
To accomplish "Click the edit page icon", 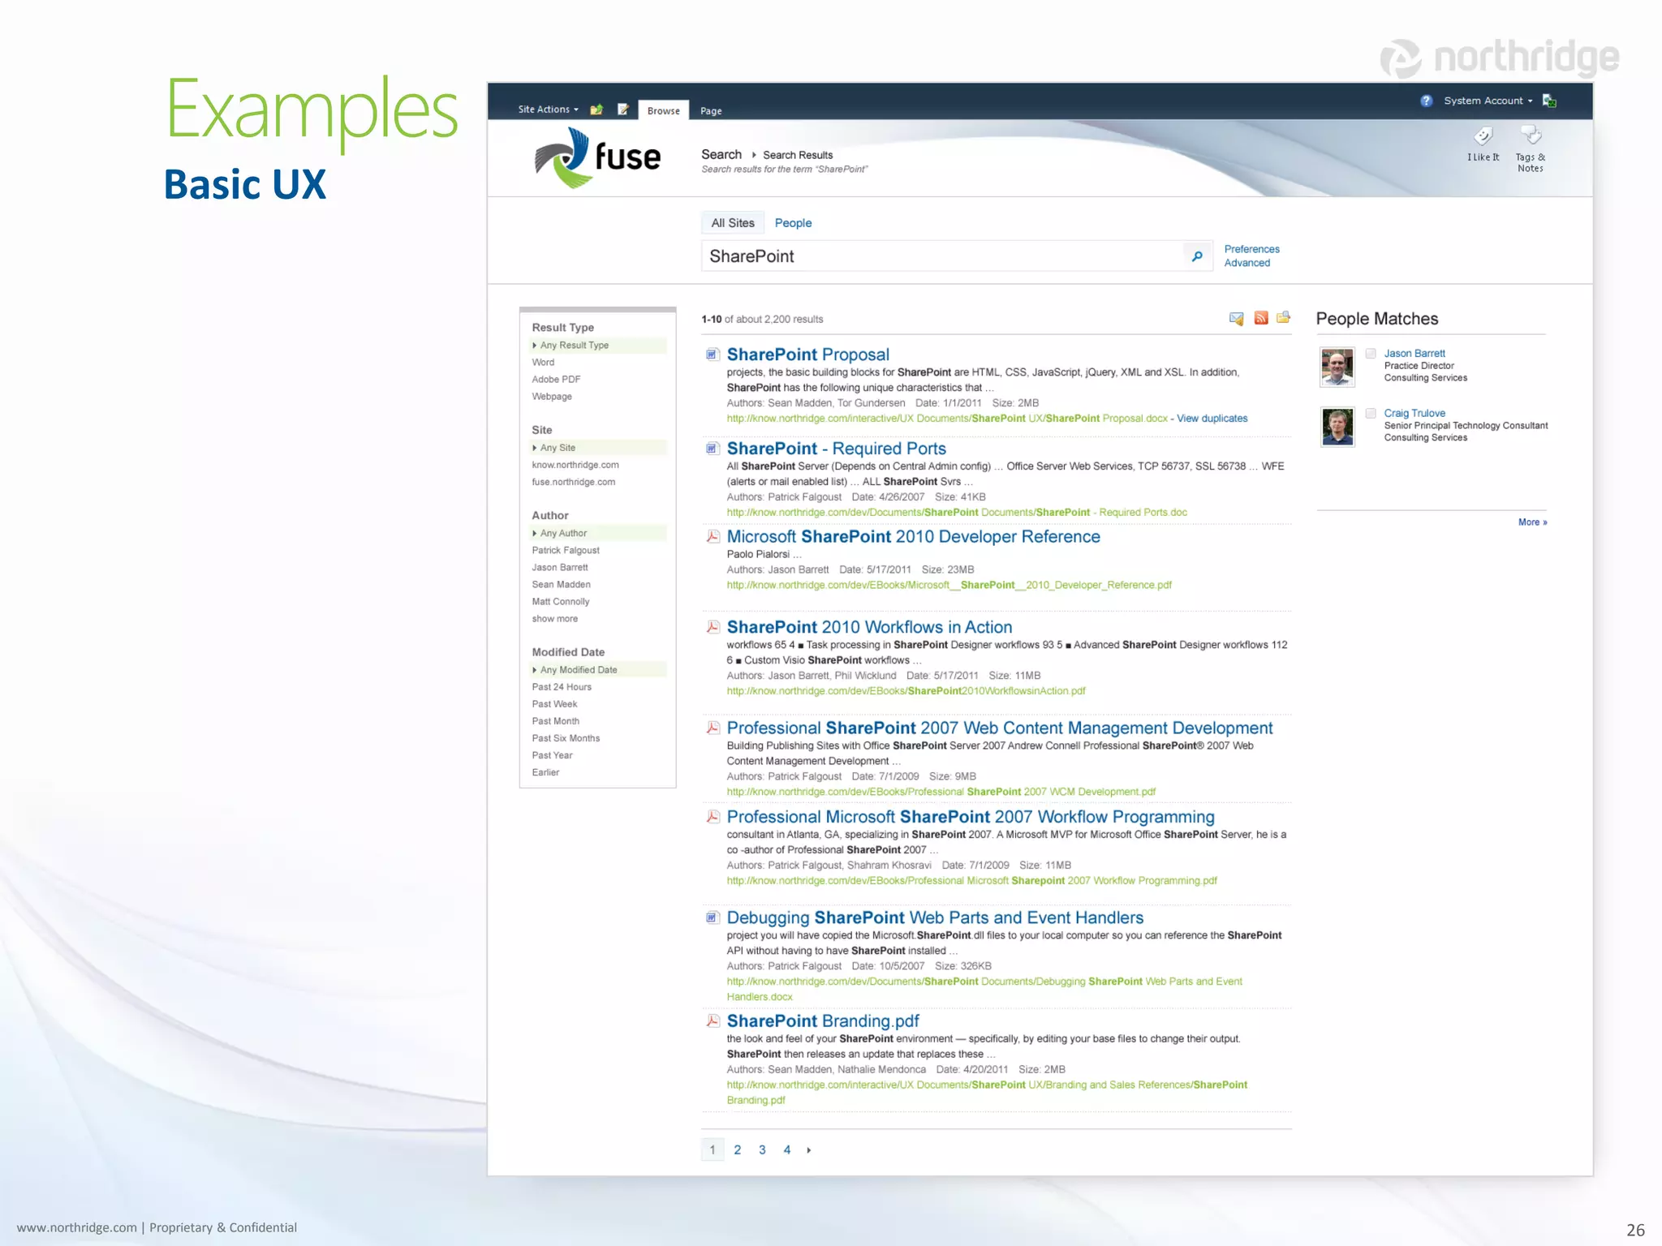I will tap(622, 110).
